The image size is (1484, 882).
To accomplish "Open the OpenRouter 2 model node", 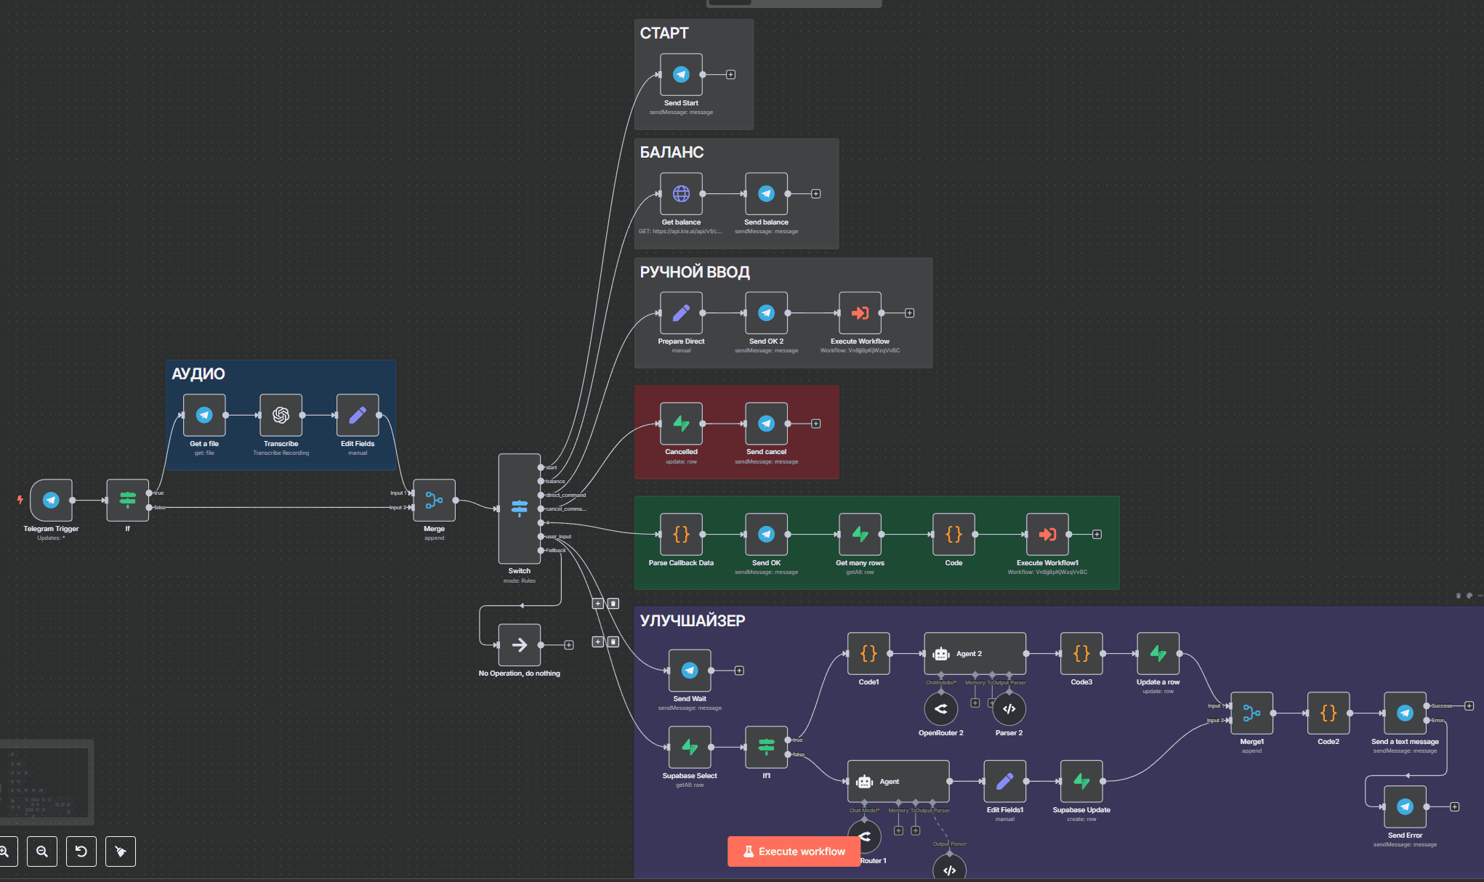I will pos(940,709).
